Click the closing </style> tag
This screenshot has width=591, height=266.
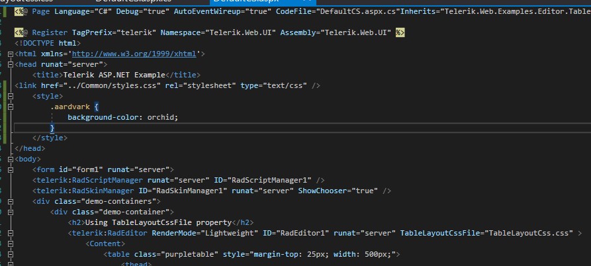tap(50, 138)
